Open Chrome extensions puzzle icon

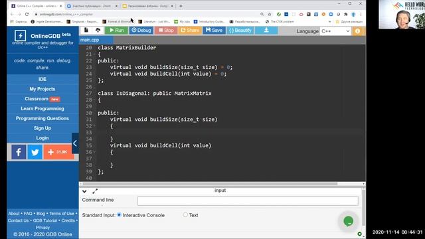pos(345,14)
